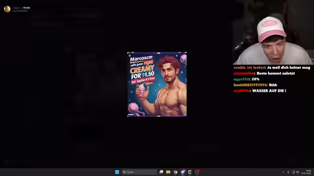Viewport: 314px width, 176px height.
Task: Click the Marcoscm poster image
Action: pyautogui.click(x=157, y=84)
